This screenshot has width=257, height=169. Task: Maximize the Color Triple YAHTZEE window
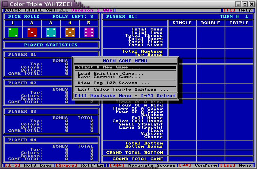pyautogui.click(x=245, y=4)
